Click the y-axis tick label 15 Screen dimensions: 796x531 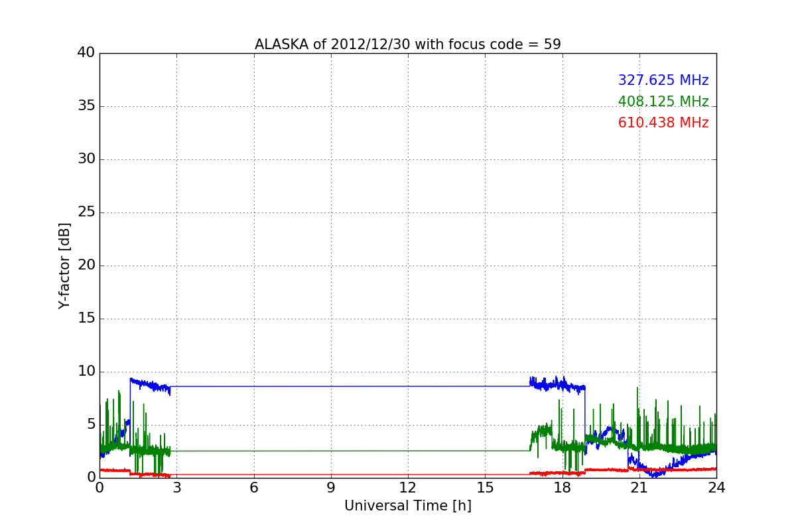(x=86, y=318)
